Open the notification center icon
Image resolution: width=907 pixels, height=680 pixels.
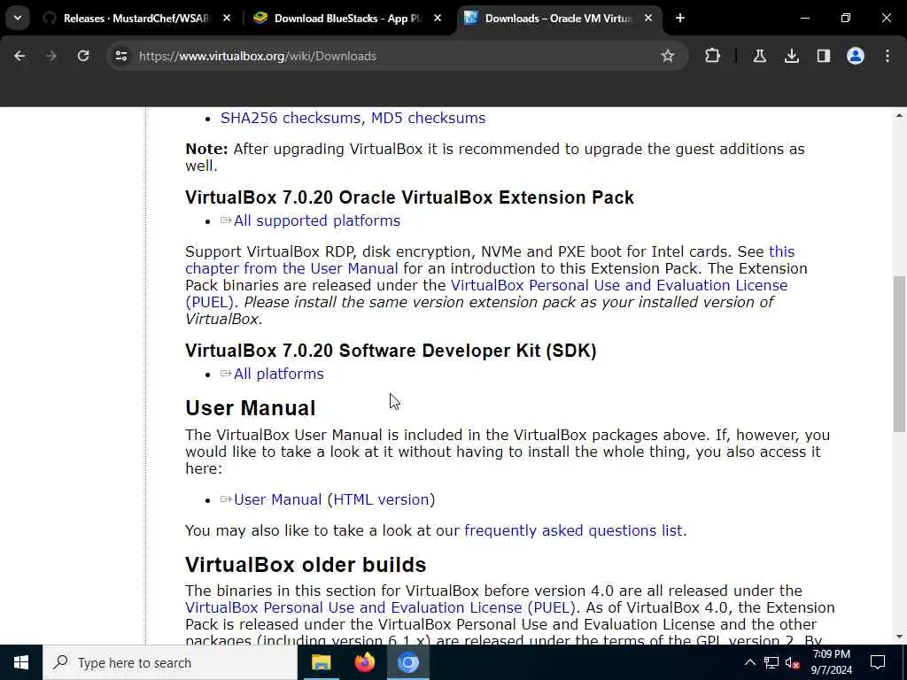tap(878, 662)
